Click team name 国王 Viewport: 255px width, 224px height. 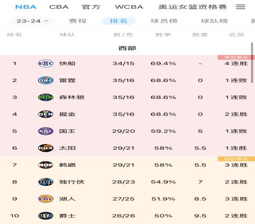(67, 131)
